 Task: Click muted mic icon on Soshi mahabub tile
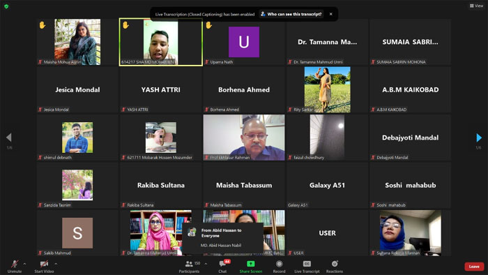pyautogui.click(x=373, y=205)
